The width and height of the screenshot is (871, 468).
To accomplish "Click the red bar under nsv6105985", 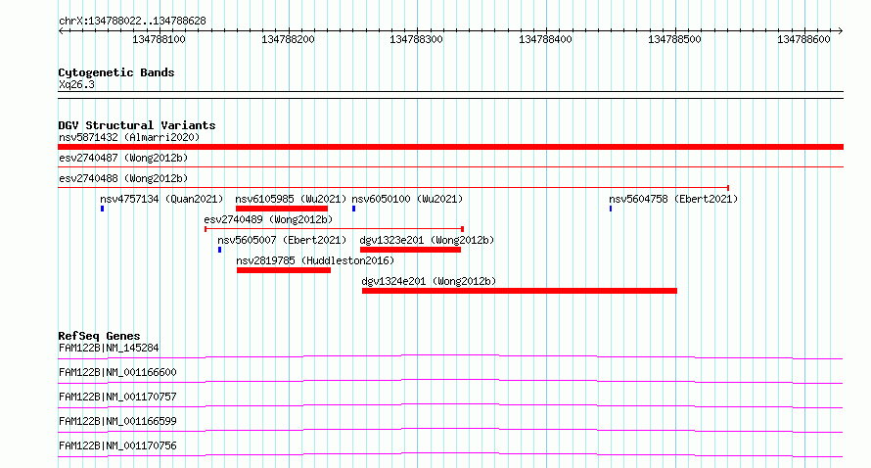I will coord(282,209).
